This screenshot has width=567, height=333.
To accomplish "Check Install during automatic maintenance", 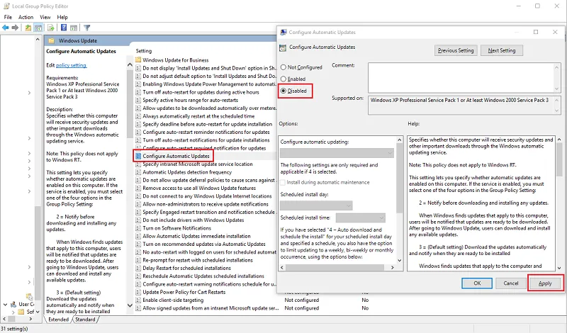I will (x=283, y=183).
